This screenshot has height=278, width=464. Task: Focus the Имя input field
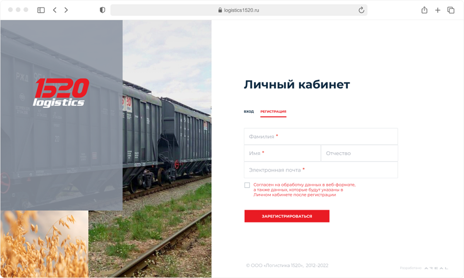(x=282, y=153)
